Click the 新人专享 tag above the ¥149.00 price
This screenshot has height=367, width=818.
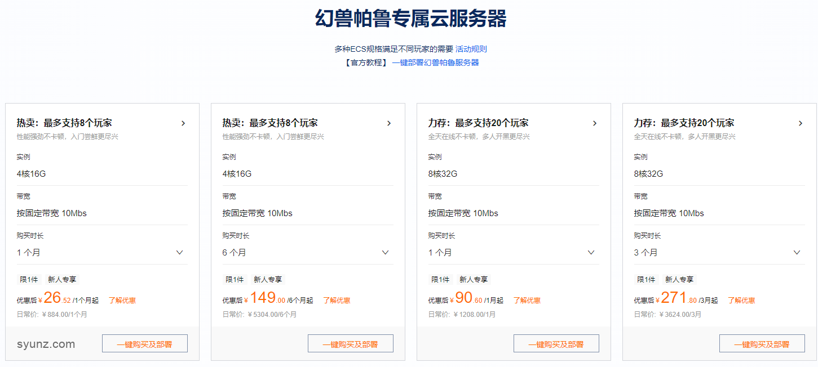click(x=268, y=280)
